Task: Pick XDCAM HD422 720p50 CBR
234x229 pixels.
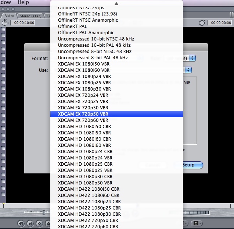Action: coord(116,221)
